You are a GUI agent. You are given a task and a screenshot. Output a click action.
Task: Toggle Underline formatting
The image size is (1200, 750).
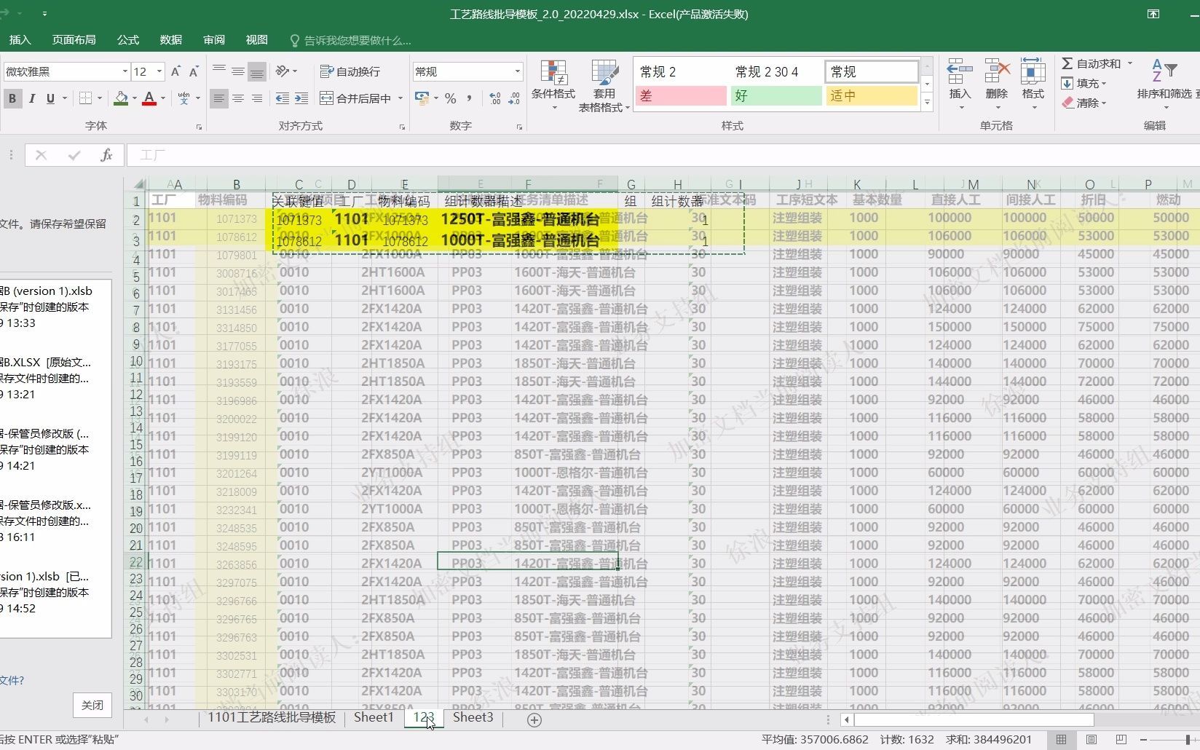(50, 98)
